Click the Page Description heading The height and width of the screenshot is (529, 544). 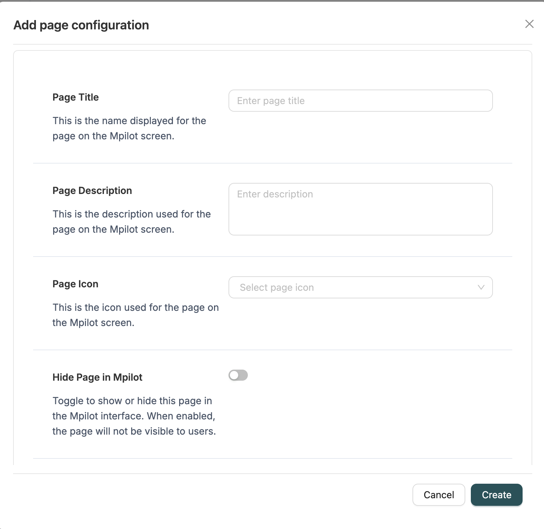pyautogui.click(x=92, y=190)
